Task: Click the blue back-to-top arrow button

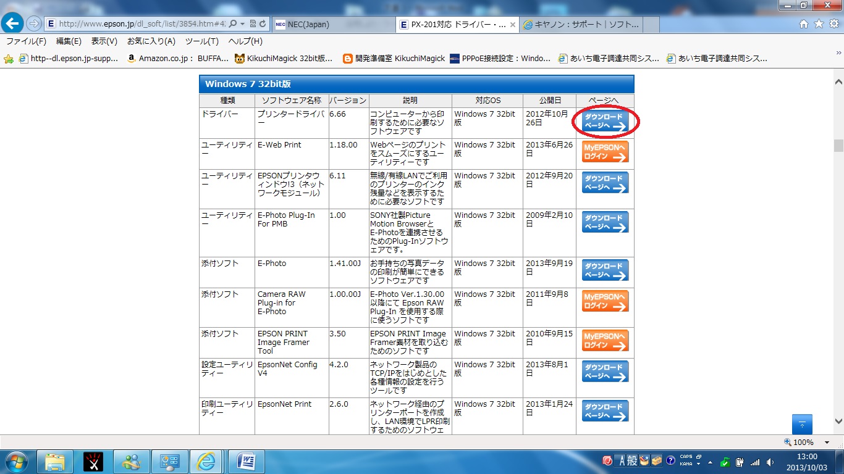Action: (802, 424)
